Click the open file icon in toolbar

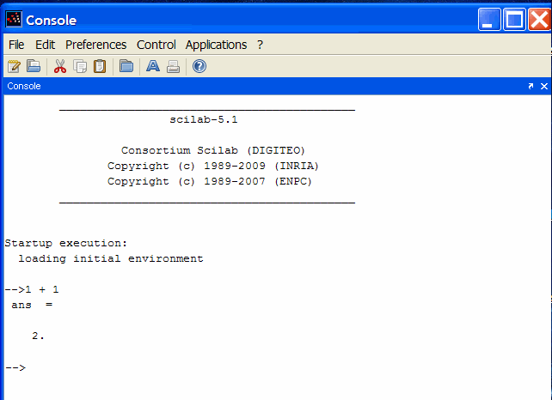pos(34,66)
